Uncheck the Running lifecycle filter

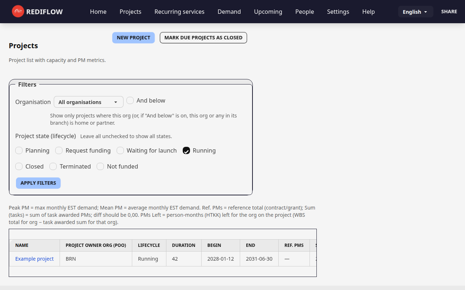click(x=186, y=150)
